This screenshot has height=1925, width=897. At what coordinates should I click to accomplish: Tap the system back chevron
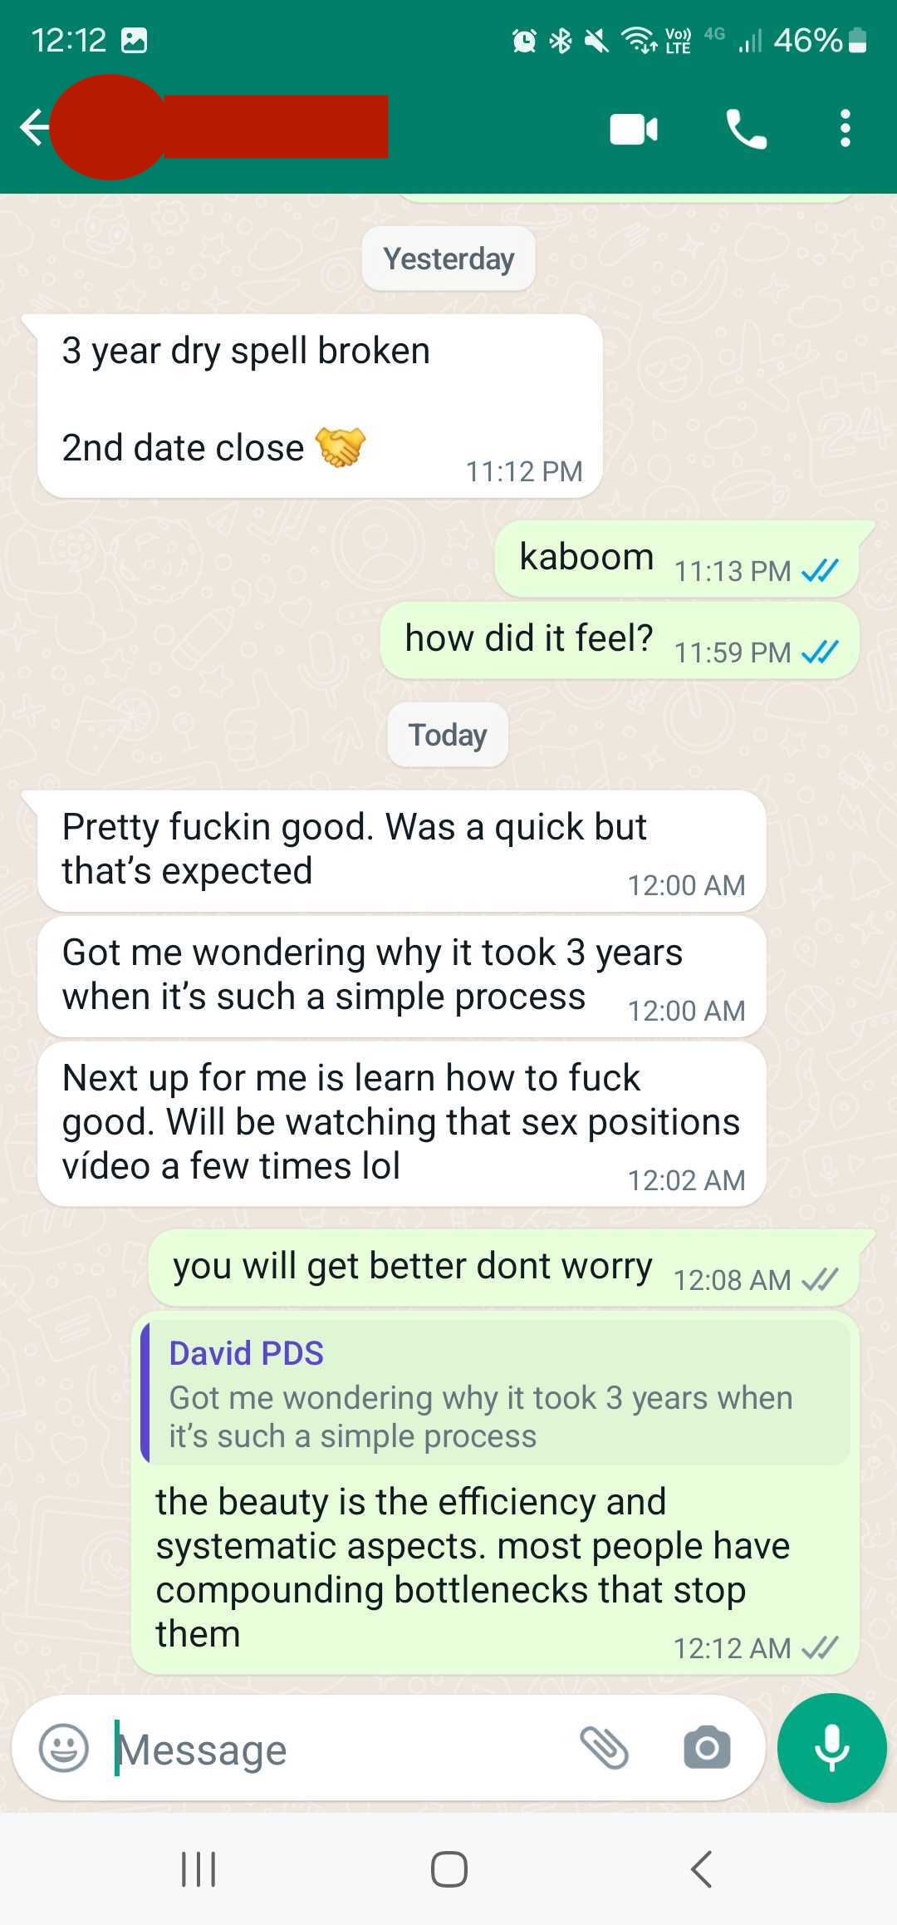coord(701,1870)
